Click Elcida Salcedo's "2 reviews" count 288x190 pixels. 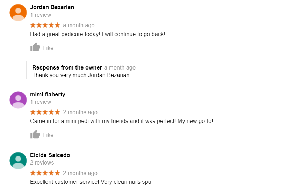tap(42, 163)
